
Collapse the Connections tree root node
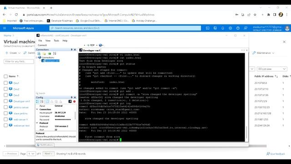37,57
